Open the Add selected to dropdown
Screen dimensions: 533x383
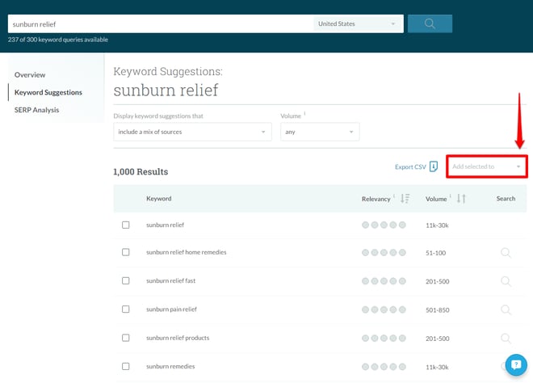coord(487,166)
